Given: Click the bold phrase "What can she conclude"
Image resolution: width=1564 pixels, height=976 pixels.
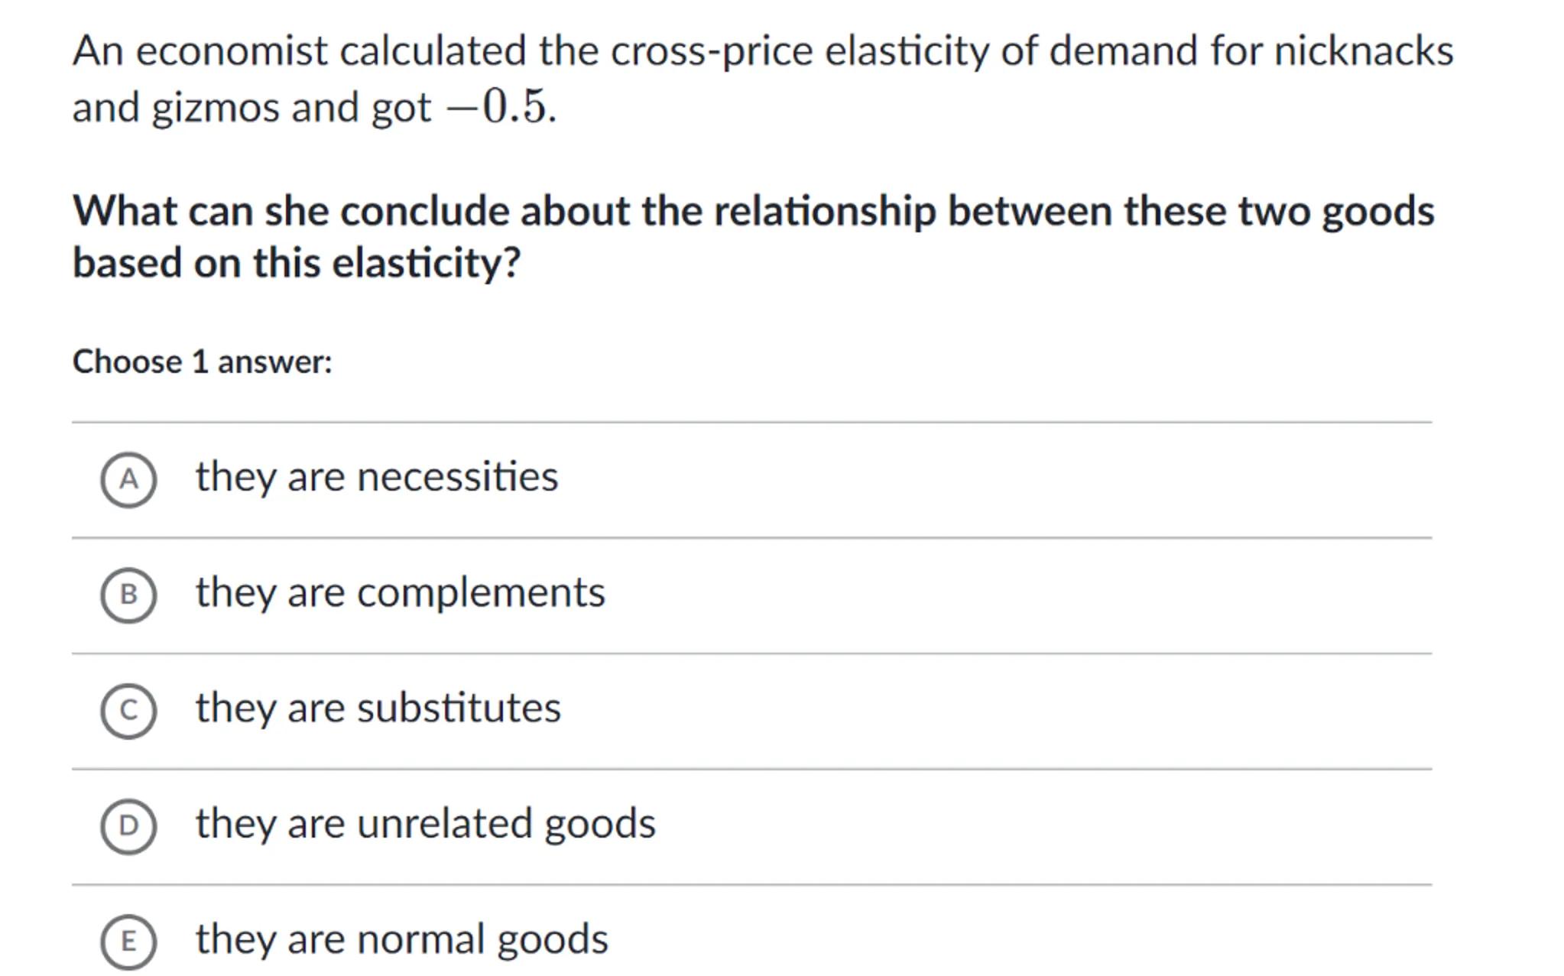Looking at the screenshot, I should click(290, 211).
